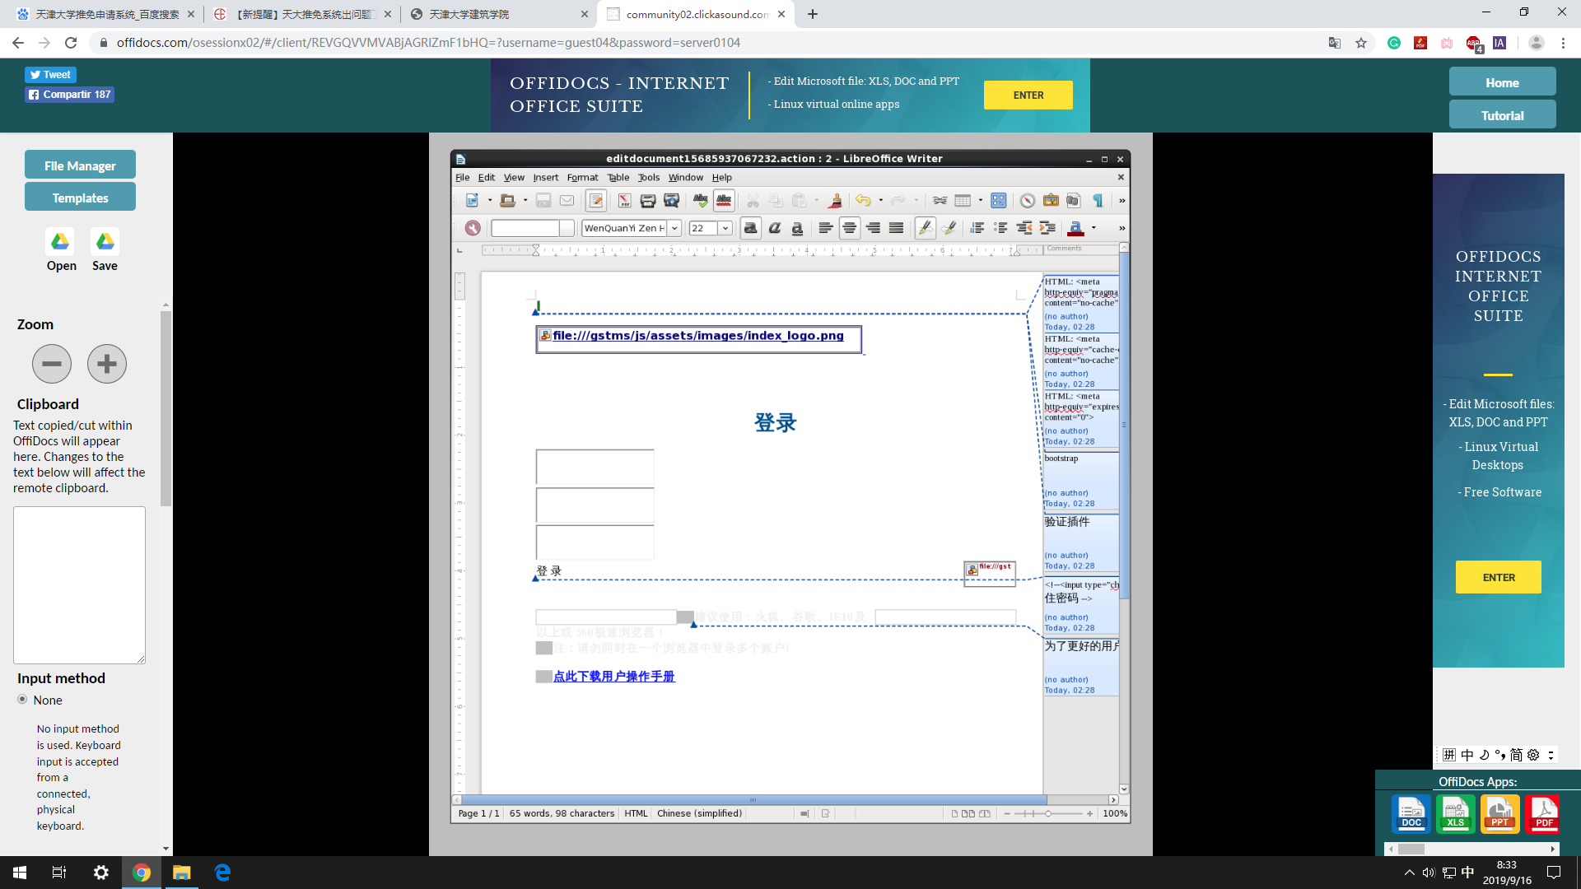Click the Writer horizontal scrollbar
1581x889 pixels.
tap(784, 799)
